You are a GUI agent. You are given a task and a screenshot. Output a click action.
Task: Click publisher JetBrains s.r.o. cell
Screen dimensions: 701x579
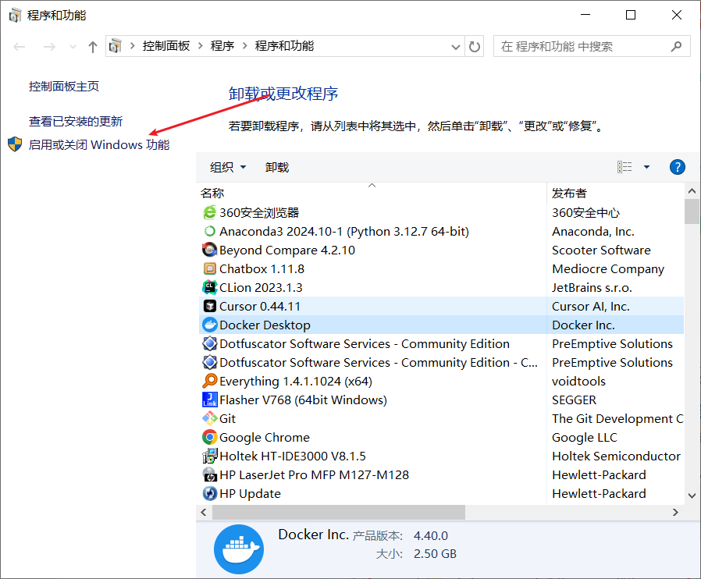[592, 288]
